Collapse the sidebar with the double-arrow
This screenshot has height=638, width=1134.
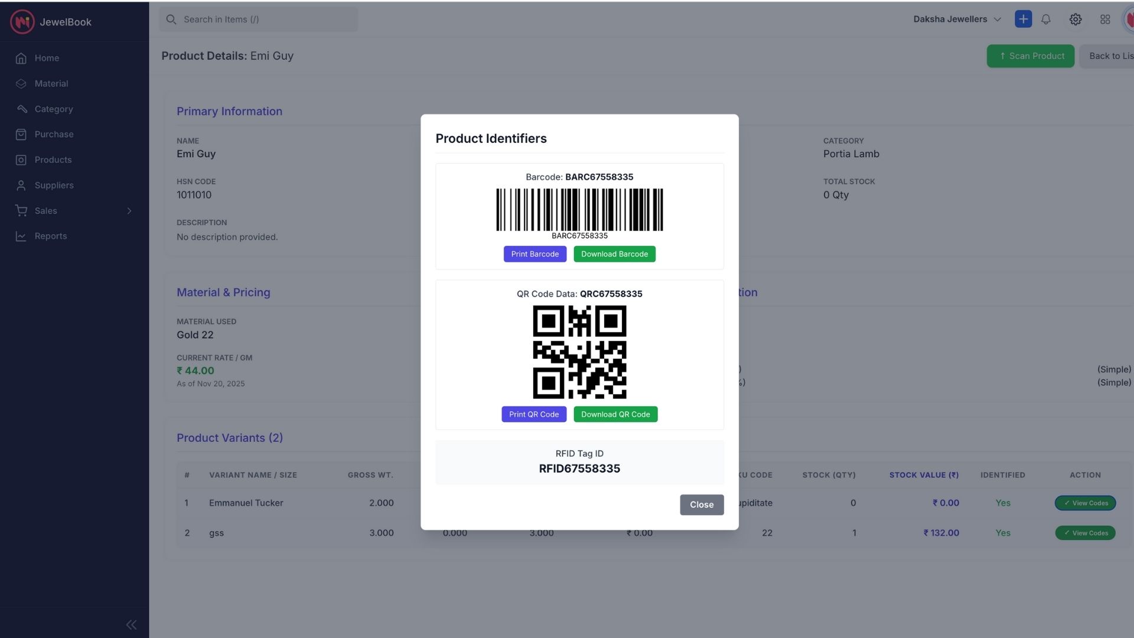click(131, 624)
